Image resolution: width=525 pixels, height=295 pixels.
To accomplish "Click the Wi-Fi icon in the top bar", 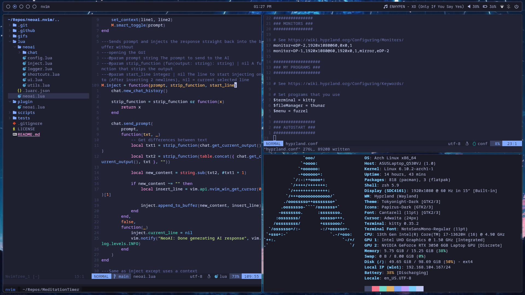I will 502,7.
